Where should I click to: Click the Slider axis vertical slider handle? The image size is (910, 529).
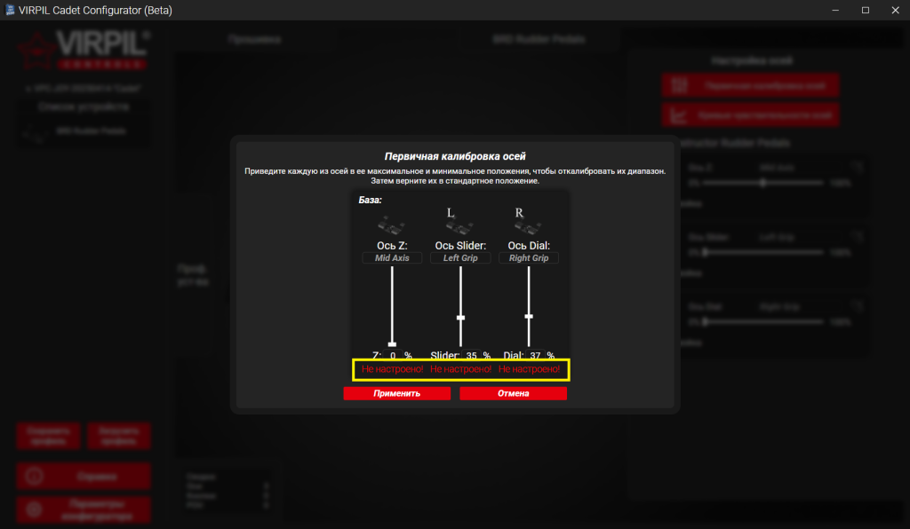tap(461, 318)
